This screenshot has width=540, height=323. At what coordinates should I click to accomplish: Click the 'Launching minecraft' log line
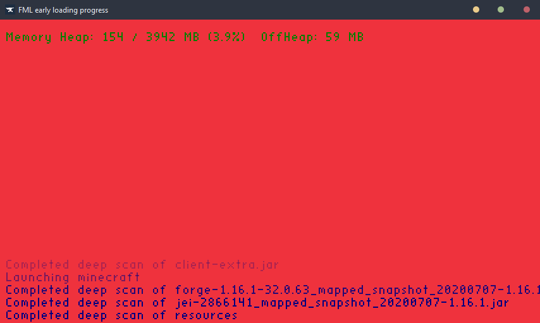tap(73, 277)
